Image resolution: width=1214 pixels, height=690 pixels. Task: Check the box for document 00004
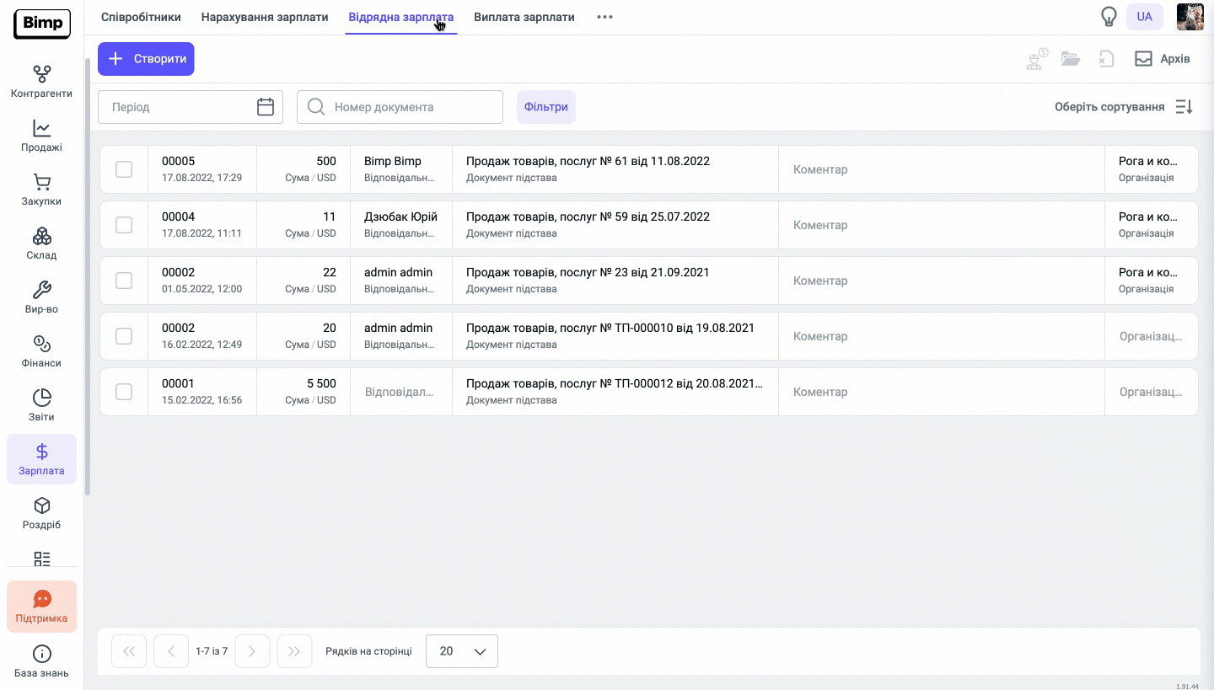(124, 225)
